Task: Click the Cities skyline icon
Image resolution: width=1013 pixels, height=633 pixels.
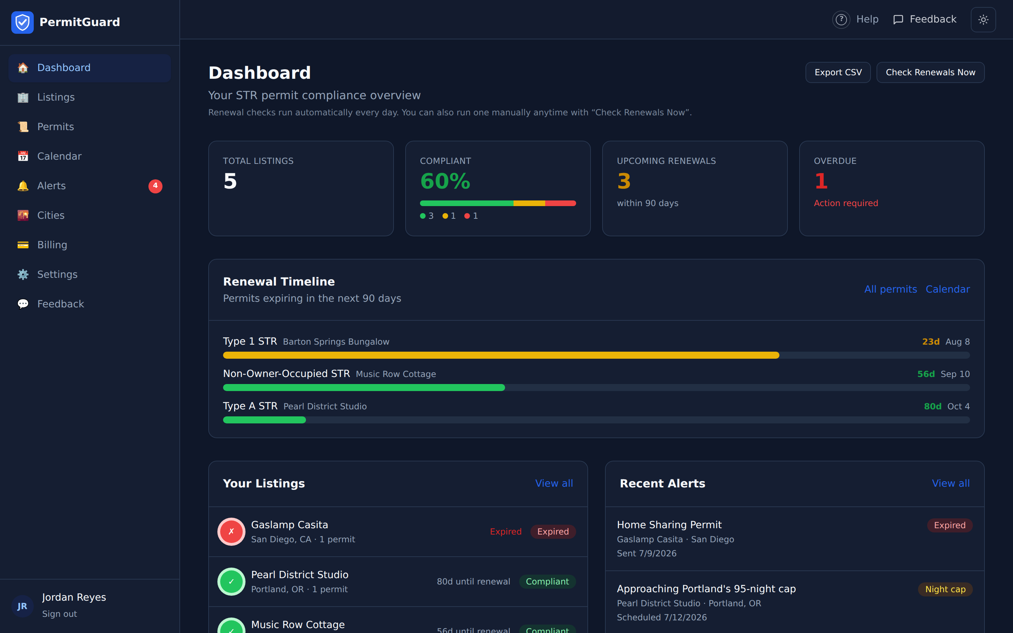Action: (x=23, y=215)
